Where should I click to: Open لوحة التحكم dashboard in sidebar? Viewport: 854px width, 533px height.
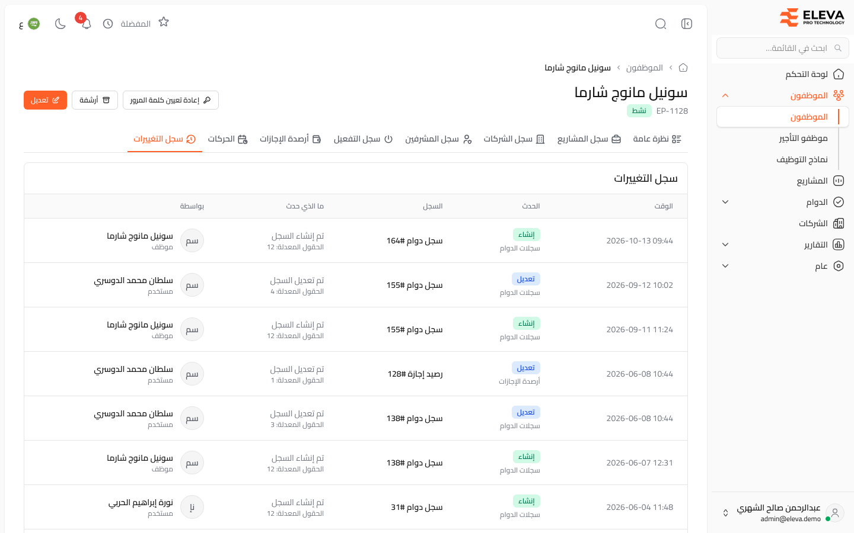(783, 74)
